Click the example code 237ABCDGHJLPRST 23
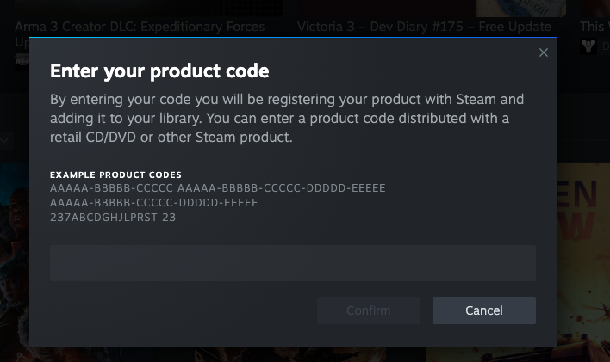Screen dimensions: 610x362 tap(113, 218)
